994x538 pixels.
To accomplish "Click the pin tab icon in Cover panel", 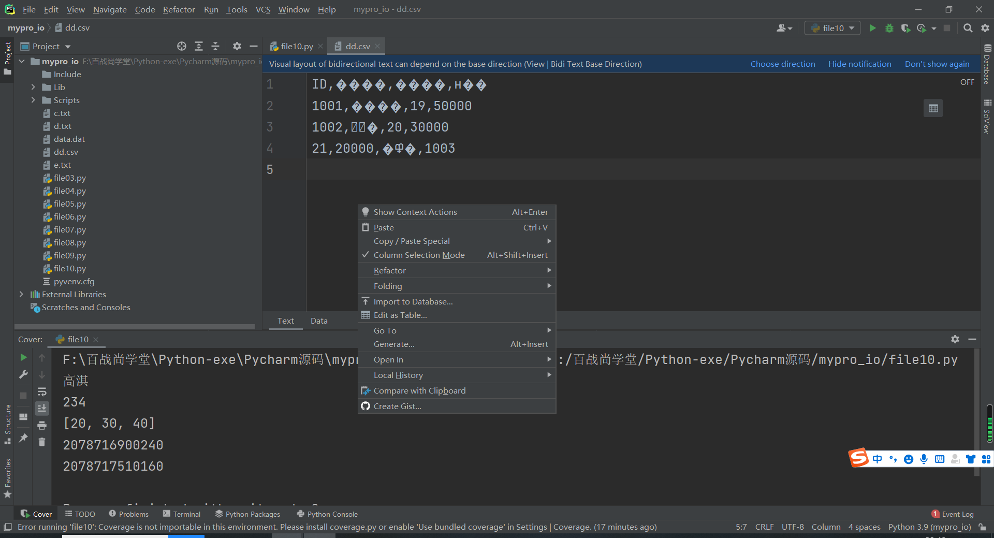I will 23,438.
